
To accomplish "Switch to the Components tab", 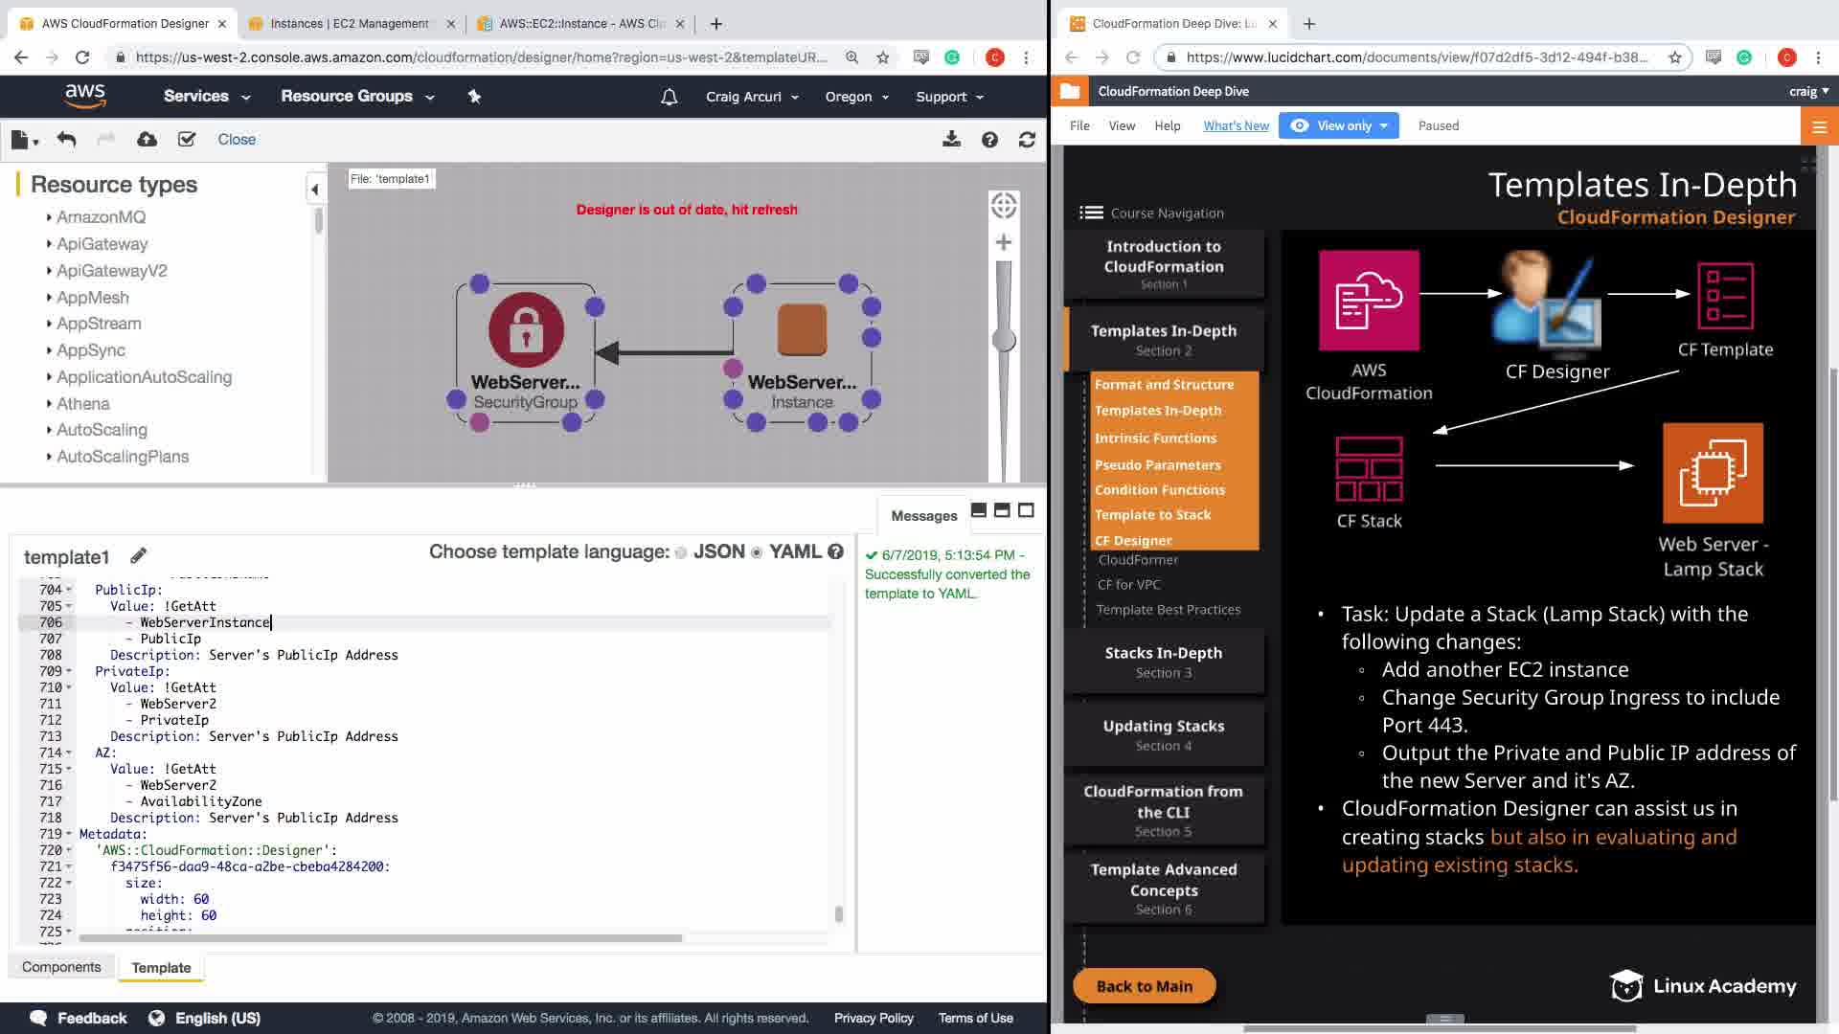I will coord(61,967).
